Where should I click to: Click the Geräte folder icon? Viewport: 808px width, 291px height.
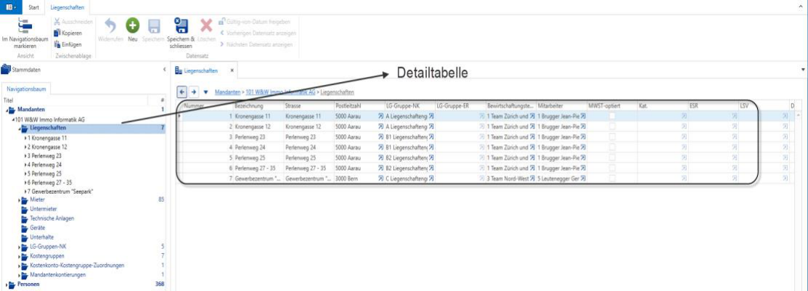(25, 228)
